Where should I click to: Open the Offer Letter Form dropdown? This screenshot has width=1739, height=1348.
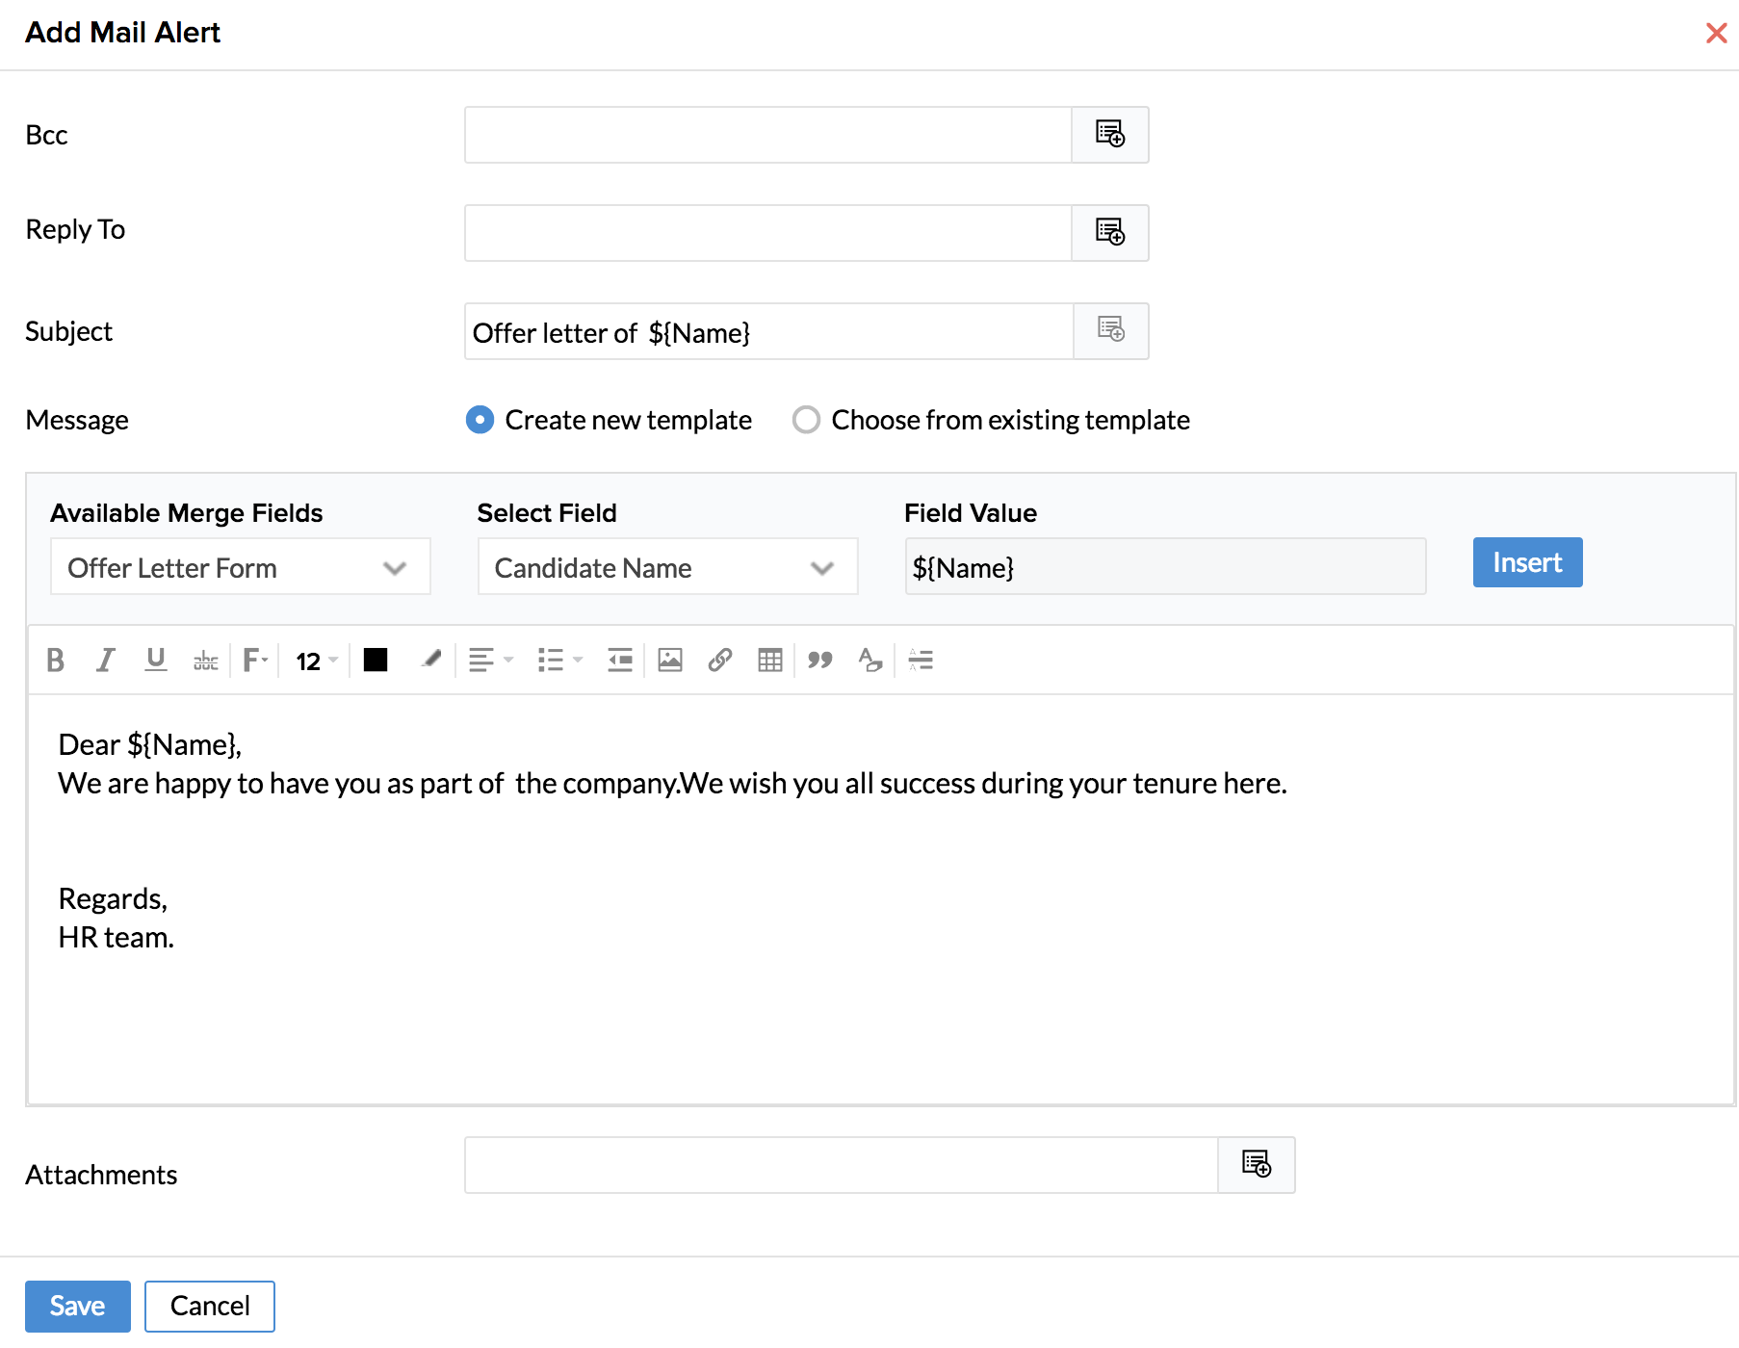(240, 568)
